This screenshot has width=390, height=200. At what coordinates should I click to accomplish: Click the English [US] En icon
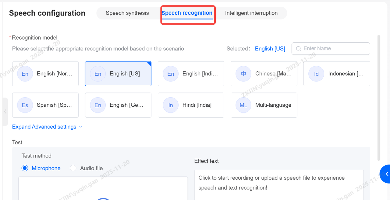98,74
